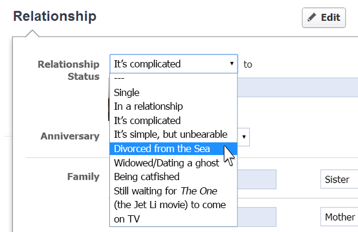This screenshot has height=232, width=358.
Task: Select the blank '---' option
Action: [174, 79]
